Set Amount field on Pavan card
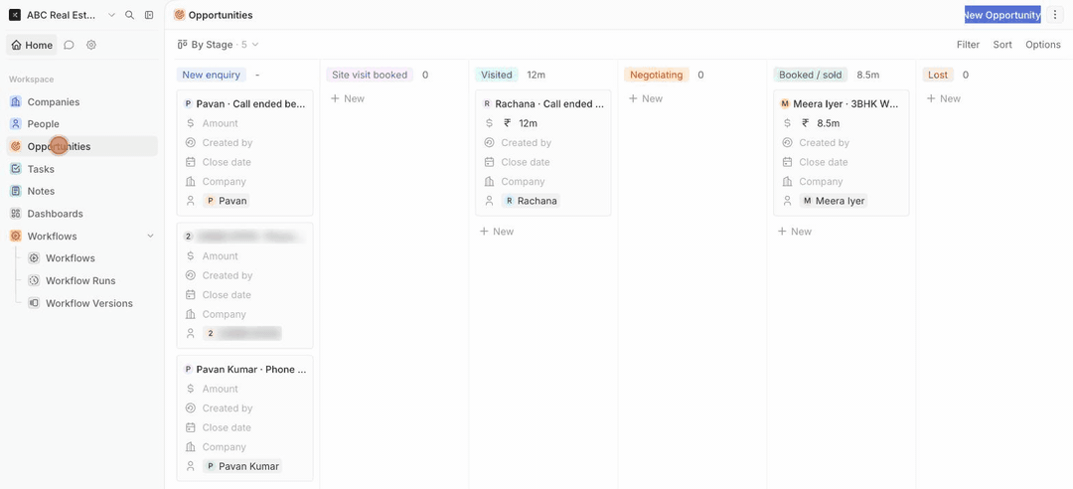Screen dimensions: 1073x489 pyautogui.click(x=221, y=123)
